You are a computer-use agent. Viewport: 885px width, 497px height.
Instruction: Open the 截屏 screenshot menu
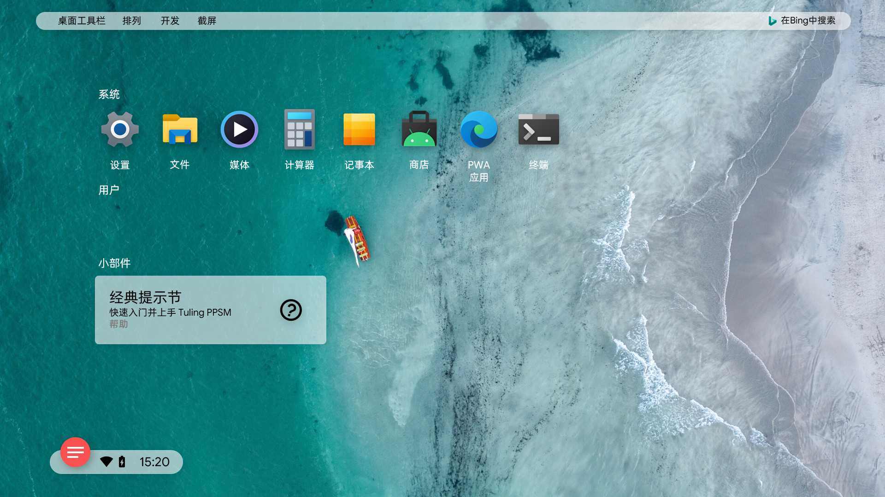click(207, 21)
